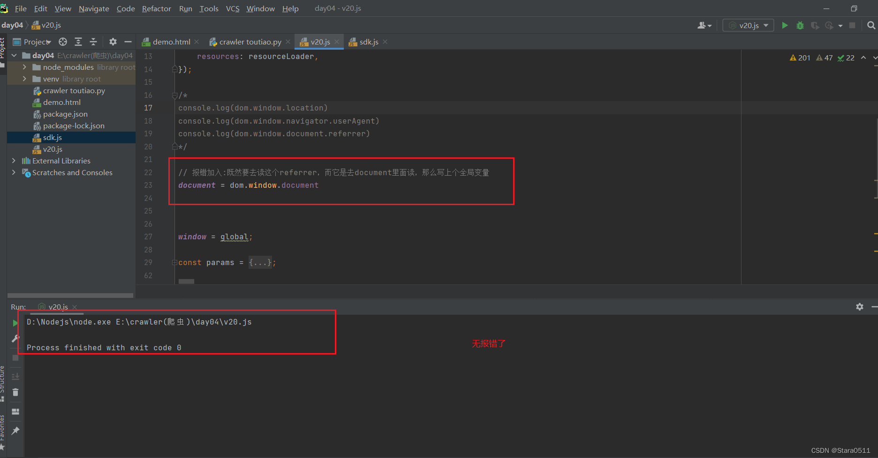
Task: Open the user account icon menu
Action: [704, 25]
